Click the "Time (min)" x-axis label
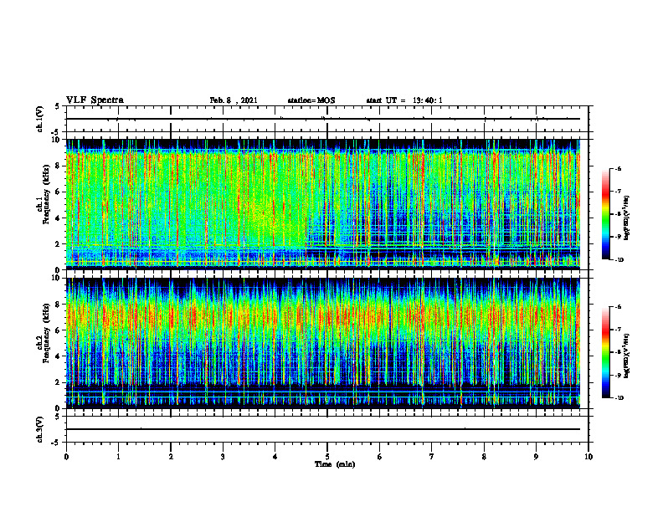This screenshot has width=663, height=512. [335, 464]
